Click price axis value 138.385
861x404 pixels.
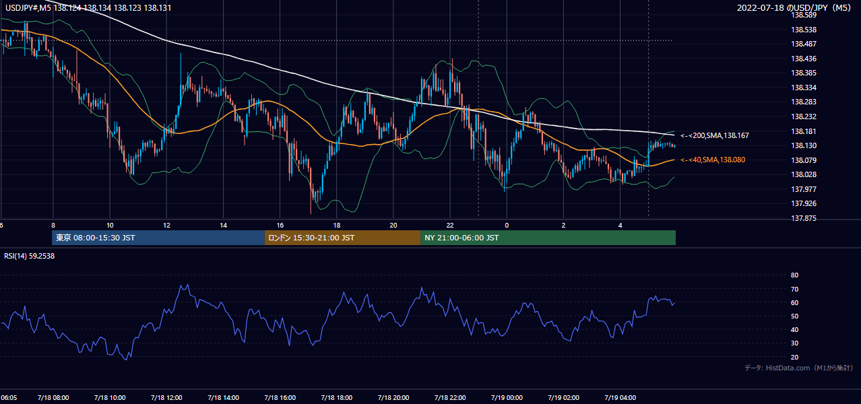[x=804, y=73]
